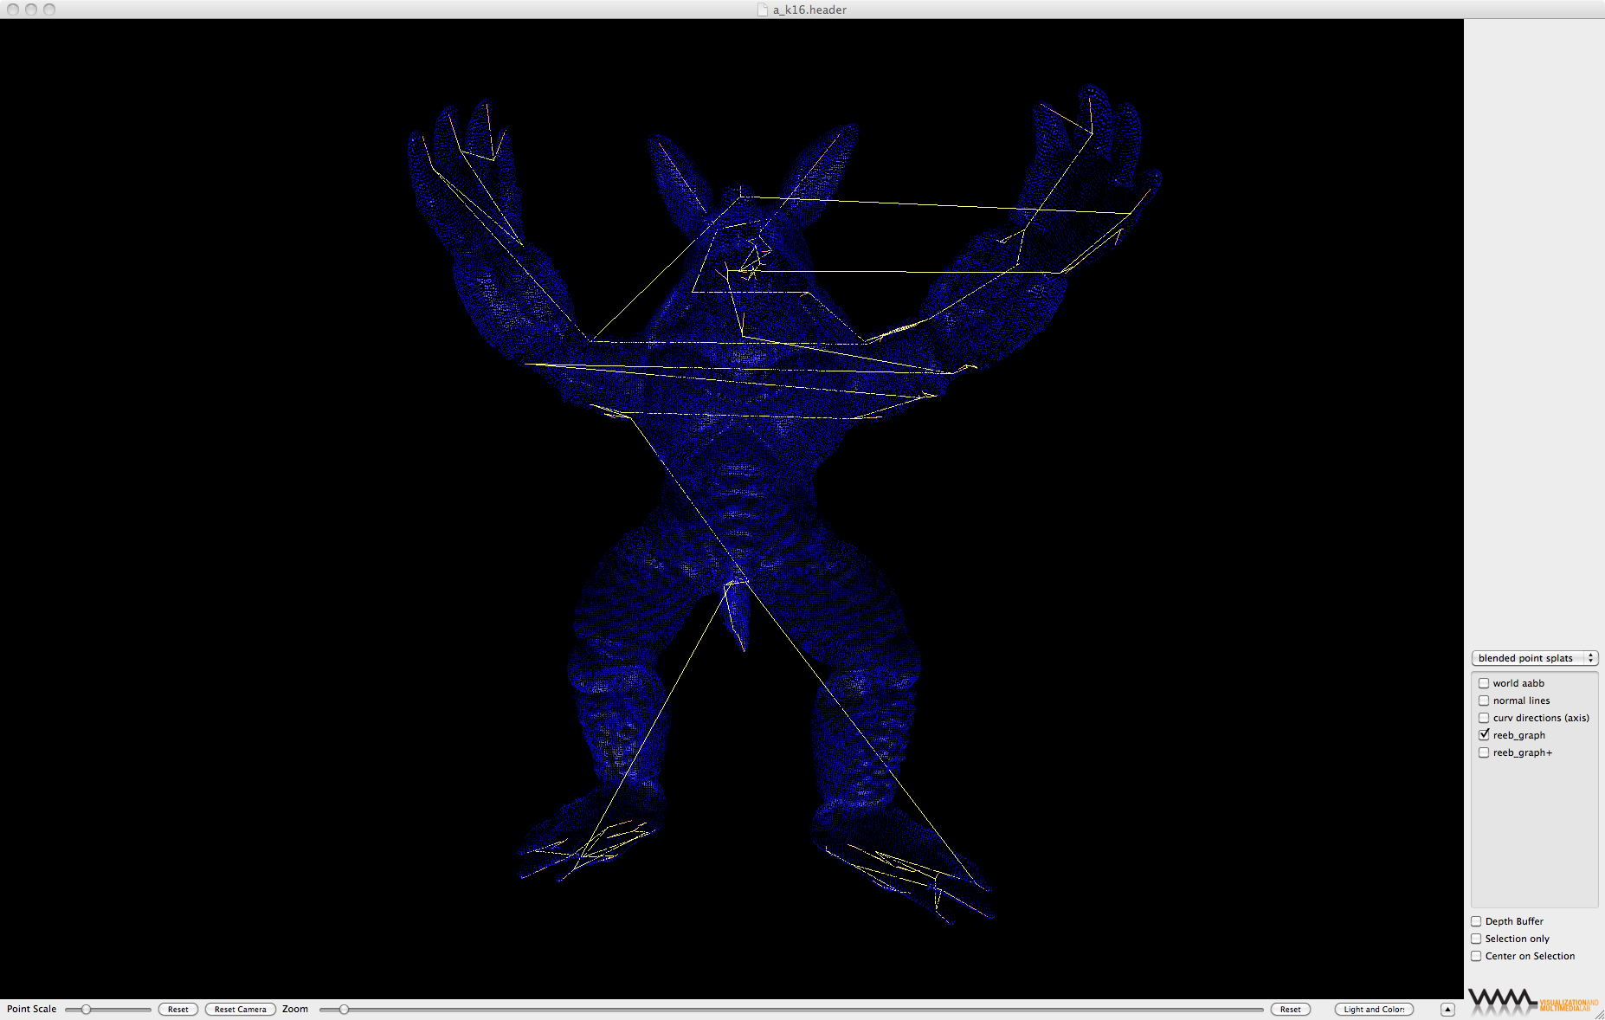The image size is (1605, 1020).
Task: Click the Zoom slider track midpoint
Action: [791, 1010]
